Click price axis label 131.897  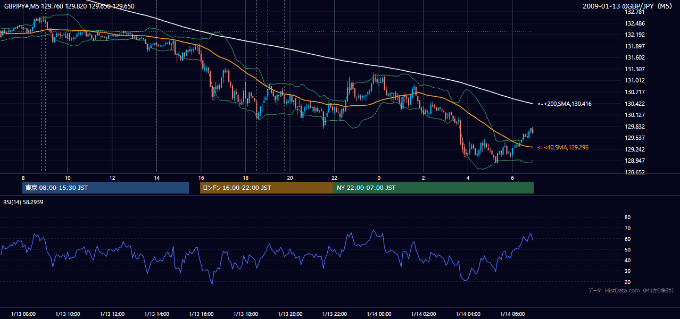point(634,46)
